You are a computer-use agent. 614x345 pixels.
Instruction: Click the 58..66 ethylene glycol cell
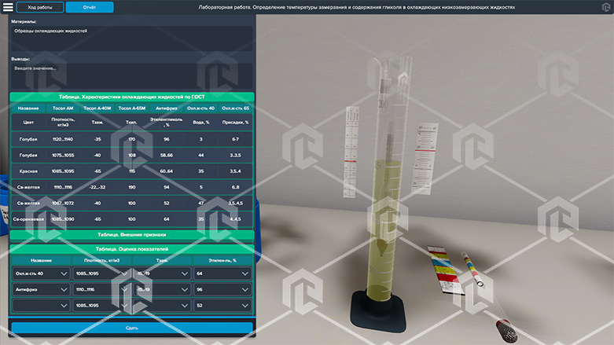[x=167, y=155]
